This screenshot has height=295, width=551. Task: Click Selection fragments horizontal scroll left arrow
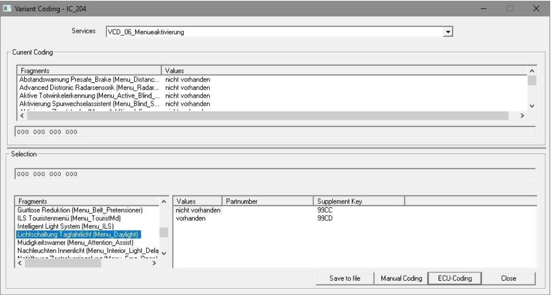point(20,263)
